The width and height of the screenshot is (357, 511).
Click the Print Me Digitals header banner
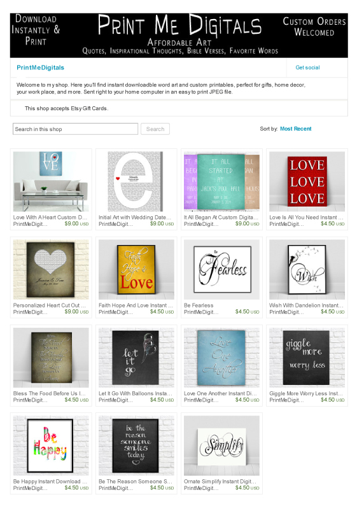point(179,36)
